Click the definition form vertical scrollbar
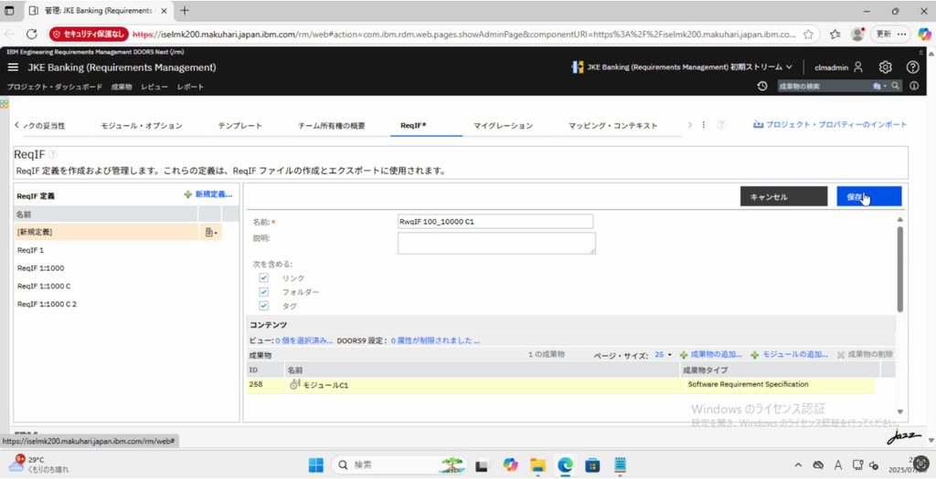Viewport: 936px width, 479px height. point(900,268)
